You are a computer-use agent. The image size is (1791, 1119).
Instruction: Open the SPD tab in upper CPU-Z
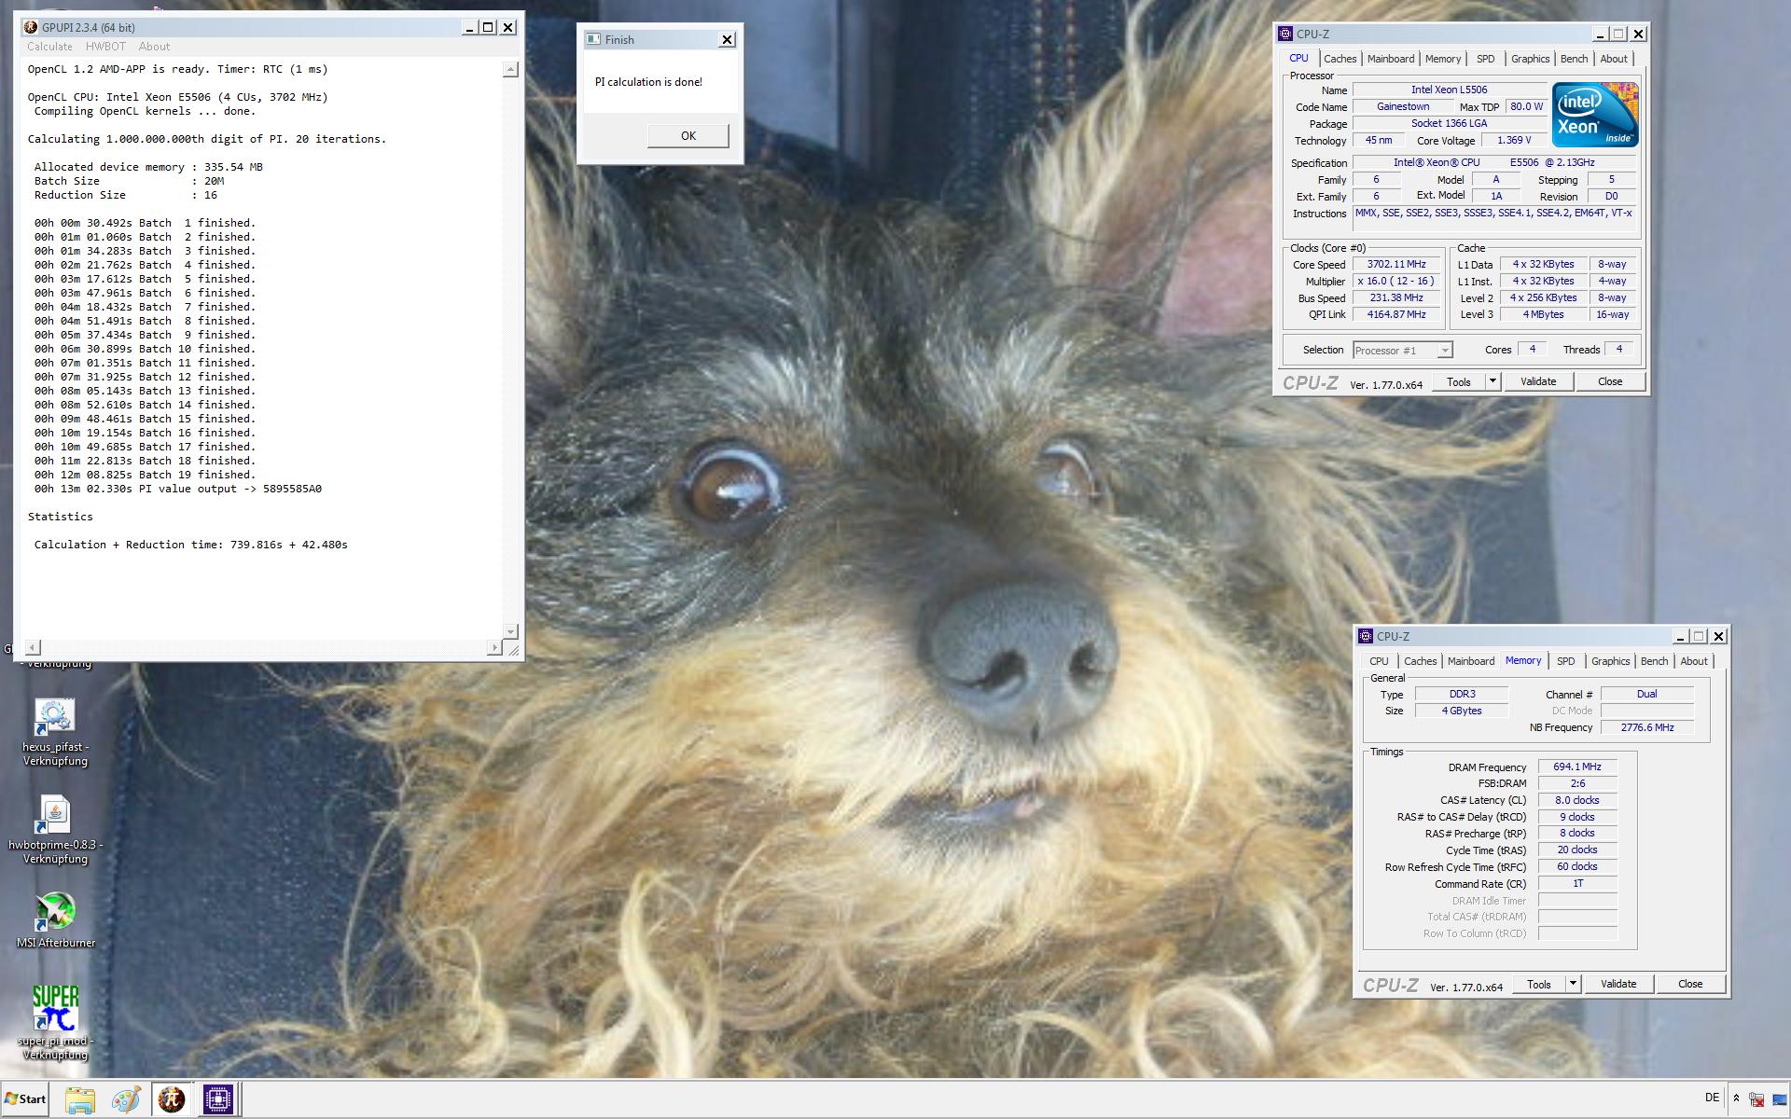(x=1485, y=59)
